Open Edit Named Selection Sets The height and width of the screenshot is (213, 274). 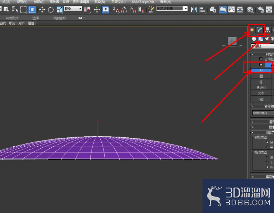(x=151, y=9)
